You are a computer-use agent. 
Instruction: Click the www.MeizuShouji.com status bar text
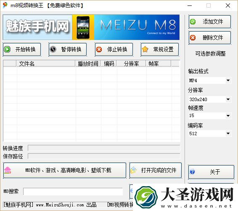click(60, 205)
